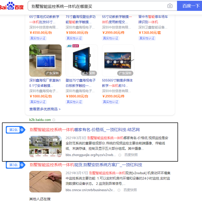The width and height of the screenshot is (202, 202).
Task: Open the 65寸落地式幼教教学一体机 product link
Action: (x=44, y=19)
